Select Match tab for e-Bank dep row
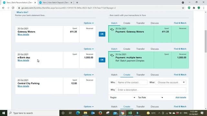This screenshot has width=207, height=116. (114, 49)
